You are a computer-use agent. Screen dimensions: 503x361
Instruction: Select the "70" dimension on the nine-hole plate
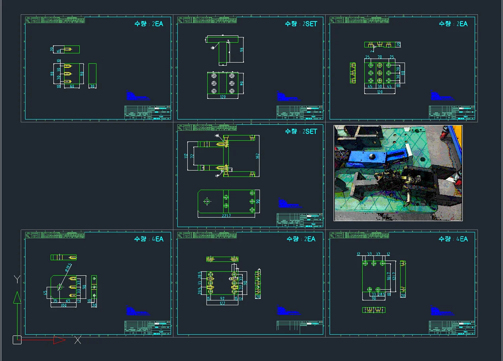pos(379,57)
